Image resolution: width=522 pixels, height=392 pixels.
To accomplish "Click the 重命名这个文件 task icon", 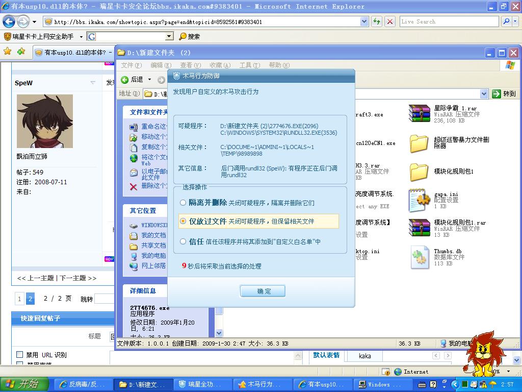I will coord(134,127).
